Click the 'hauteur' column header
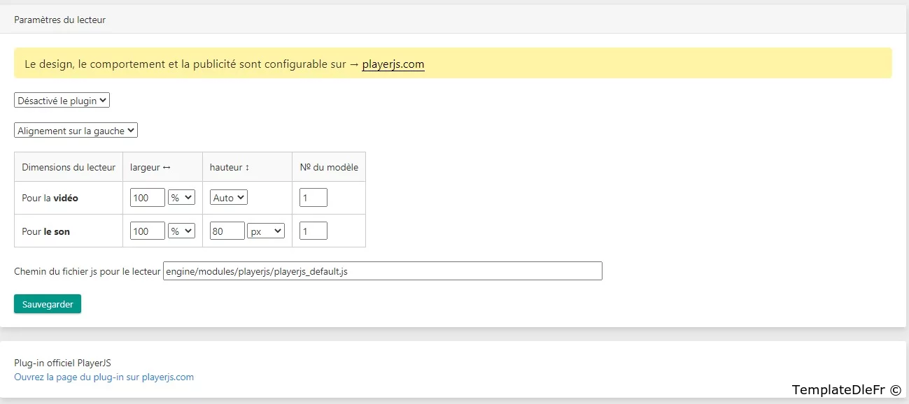This screenshot has height=404, width=909. pos(230,167)
